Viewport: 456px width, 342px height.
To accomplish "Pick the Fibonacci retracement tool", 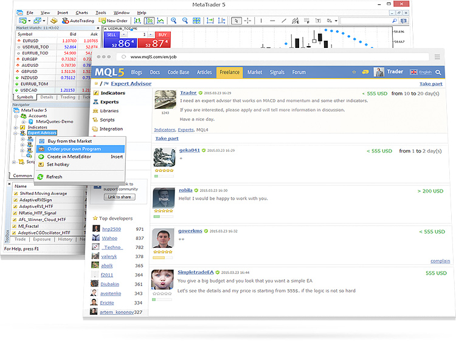I will 307,21.
